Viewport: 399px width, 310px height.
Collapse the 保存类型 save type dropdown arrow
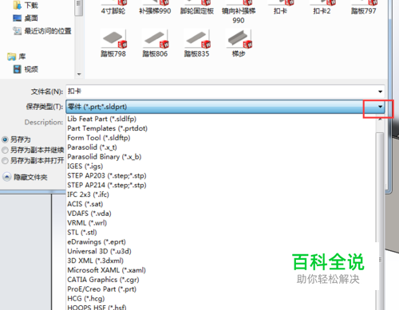coord(381,107)
